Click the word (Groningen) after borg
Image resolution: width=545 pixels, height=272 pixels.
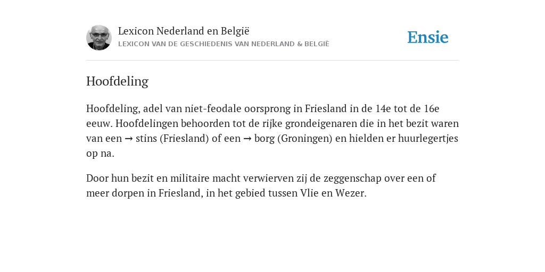tap(305, 139)
